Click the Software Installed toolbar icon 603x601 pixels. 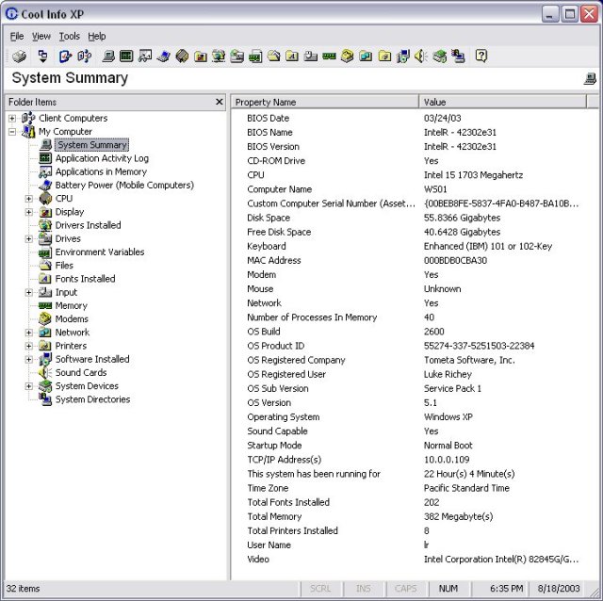[x=403, y=57]
